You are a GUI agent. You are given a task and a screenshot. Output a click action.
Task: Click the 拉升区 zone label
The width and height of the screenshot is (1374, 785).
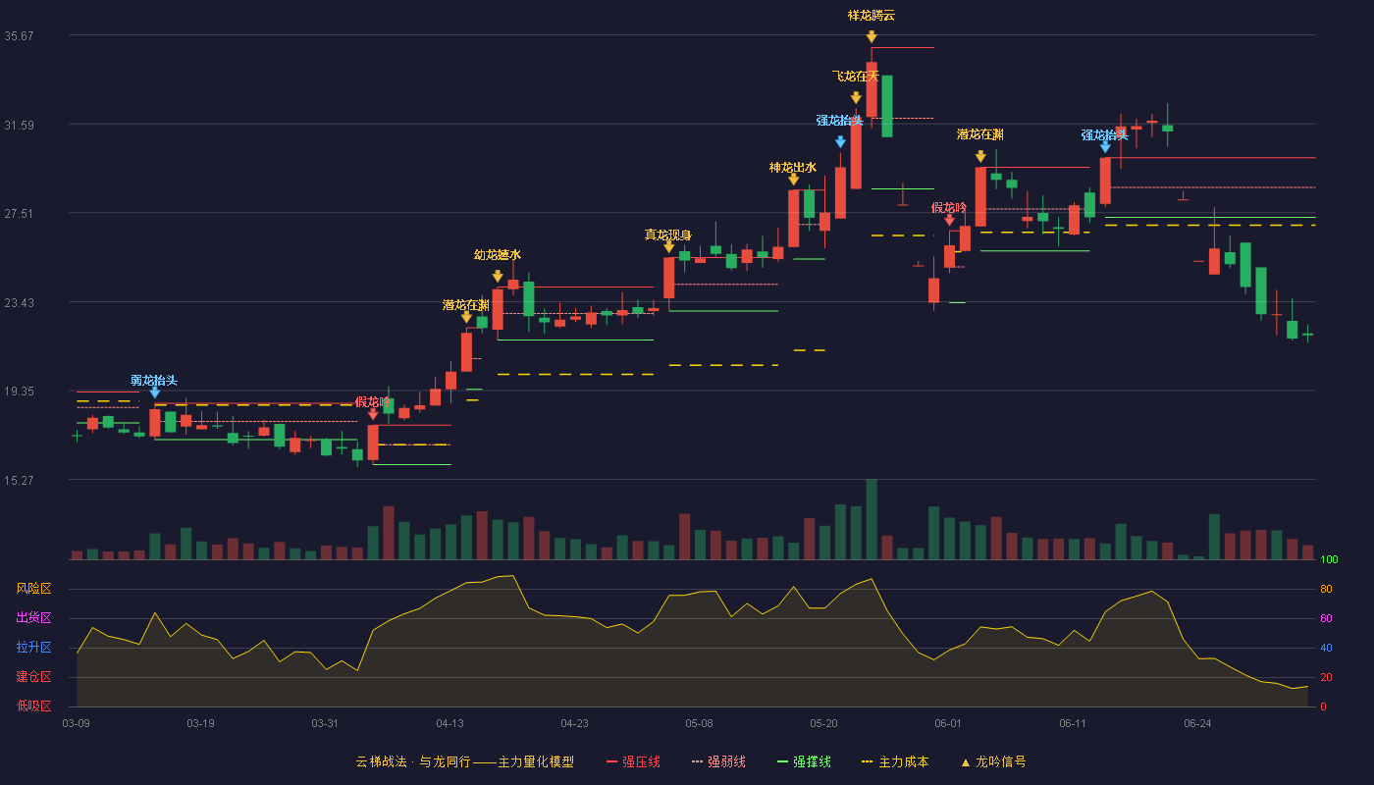tap(34, 648)
